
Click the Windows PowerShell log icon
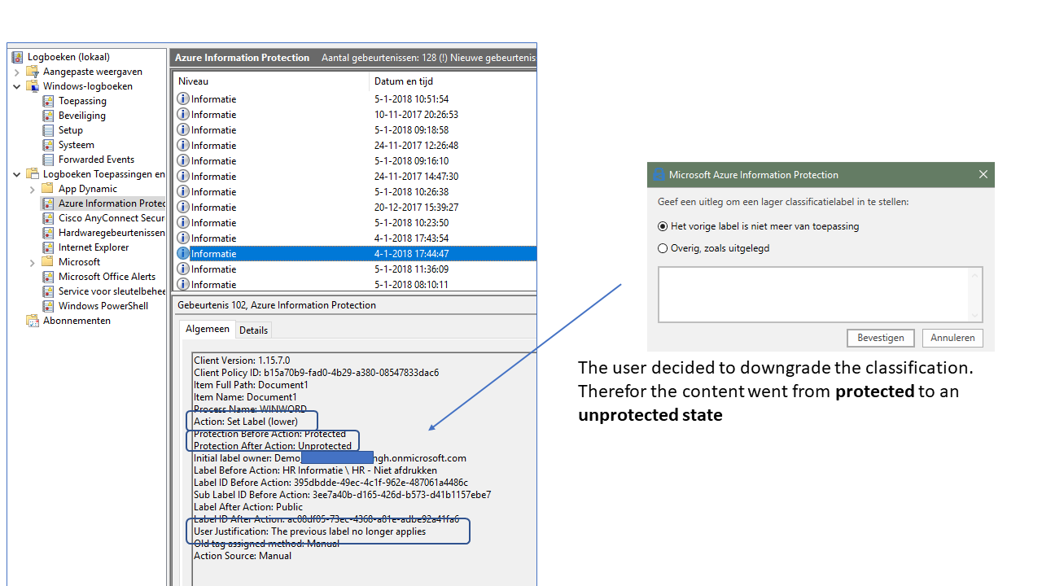tap(48, 306)
